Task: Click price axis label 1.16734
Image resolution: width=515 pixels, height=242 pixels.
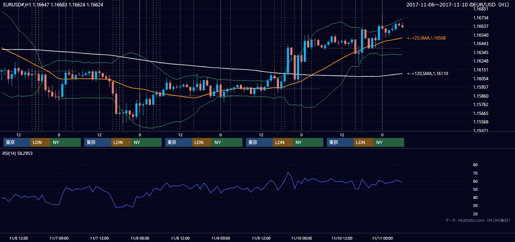Action: coord(481,18)
